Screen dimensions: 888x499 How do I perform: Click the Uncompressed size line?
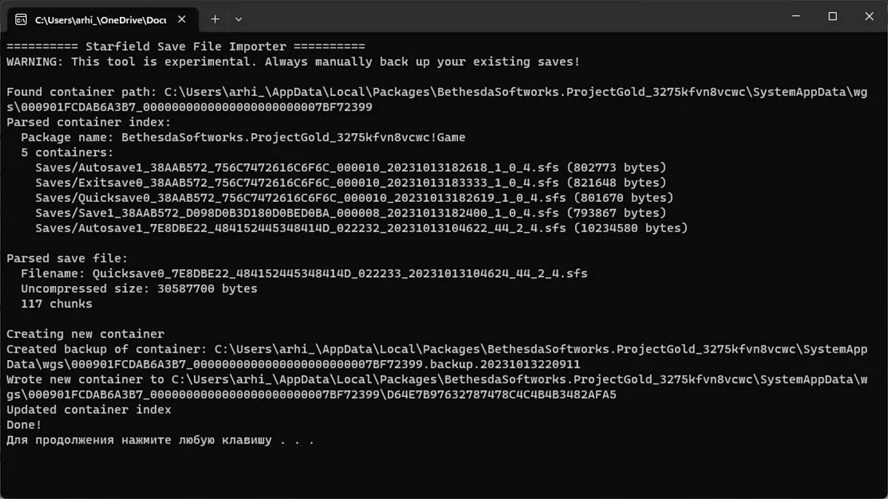coord(139,288)
